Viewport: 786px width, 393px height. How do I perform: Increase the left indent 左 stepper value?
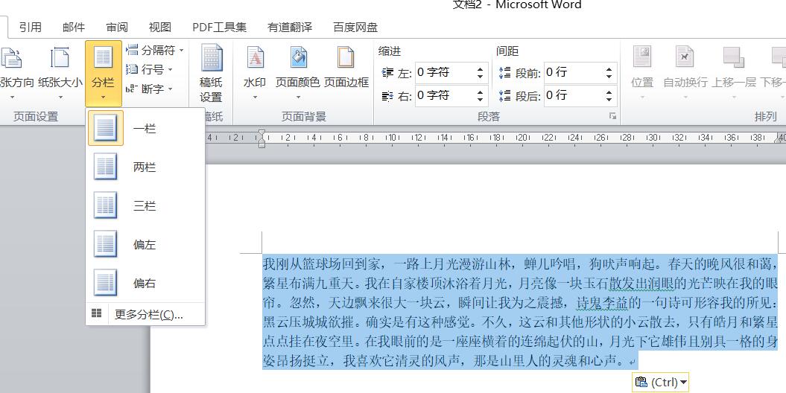(481, 68)
